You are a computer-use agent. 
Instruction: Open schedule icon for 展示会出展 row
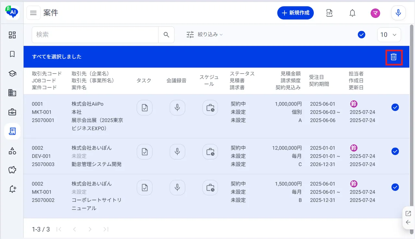pos(210,108)
